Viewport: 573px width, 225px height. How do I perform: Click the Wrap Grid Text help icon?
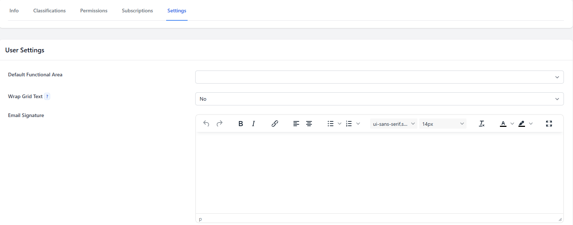[x=47, y=97]
